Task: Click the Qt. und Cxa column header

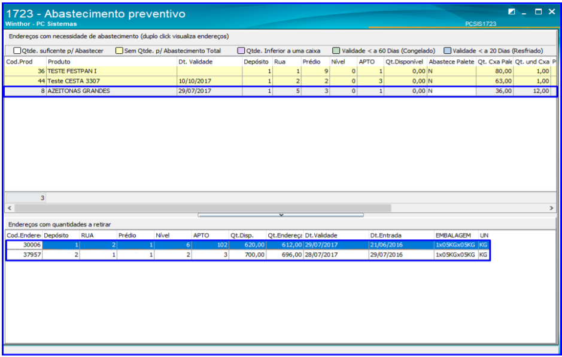Action: [532, 62]
